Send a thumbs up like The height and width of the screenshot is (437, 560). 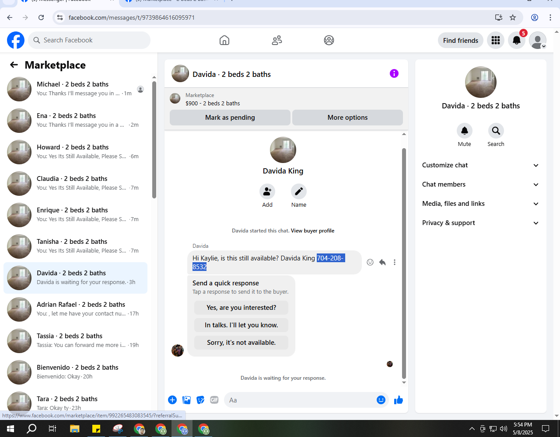[398, 400]
